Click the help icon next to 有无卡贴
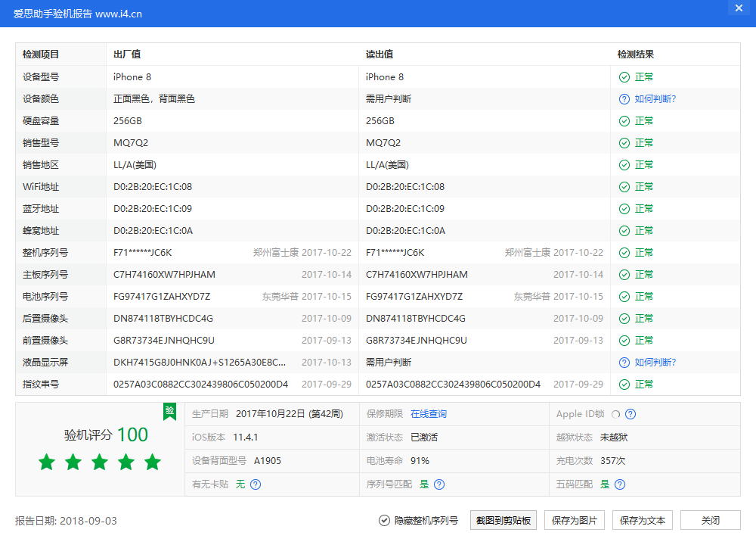This screenshot has width=756, height=545. coord(256,484)
